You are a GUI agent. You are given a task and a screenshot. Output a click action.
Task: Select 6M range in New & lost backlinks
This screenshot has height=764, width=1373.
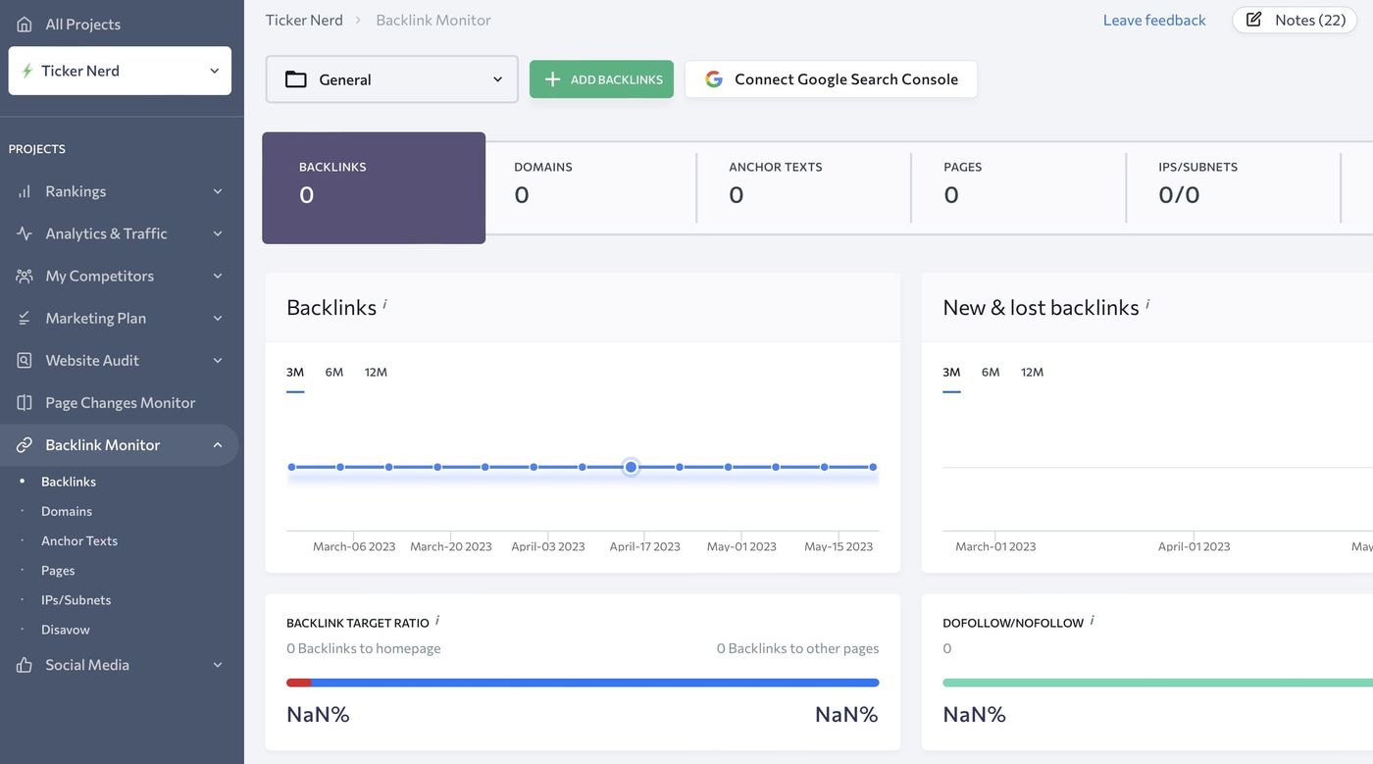click(991, 372)
